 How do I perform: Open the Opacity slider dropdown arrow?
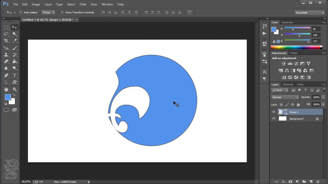[x=323, y=97]
